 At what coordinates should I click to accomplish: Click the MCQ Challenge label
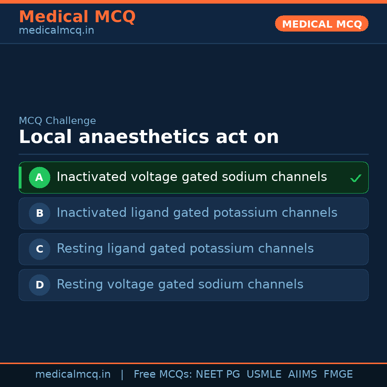[x=57, y=121]
